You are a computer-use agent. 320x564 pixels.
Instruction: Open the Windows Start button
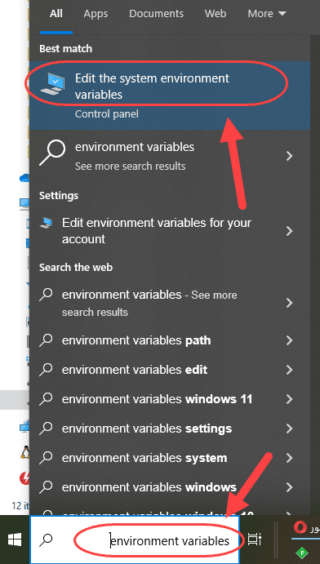(15, 540)
